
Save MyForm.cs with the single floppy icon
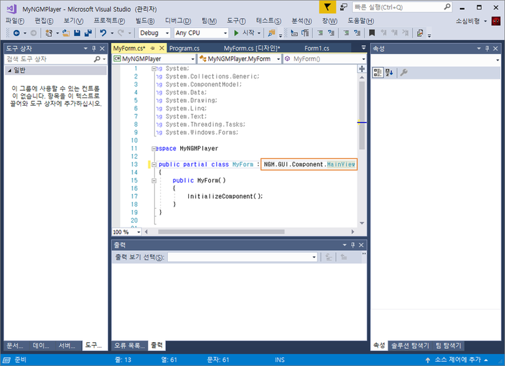(x=77, y=33)
